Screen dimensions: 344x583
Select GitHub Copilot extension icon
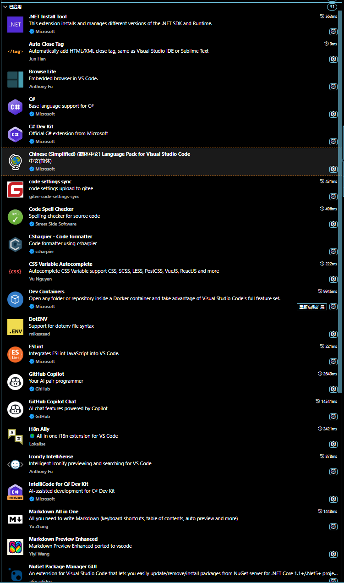click(x=15, y=382)
